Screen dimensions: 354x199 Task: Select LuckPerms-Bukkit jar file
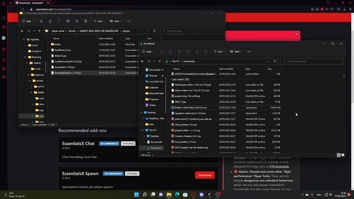(68, 61)
